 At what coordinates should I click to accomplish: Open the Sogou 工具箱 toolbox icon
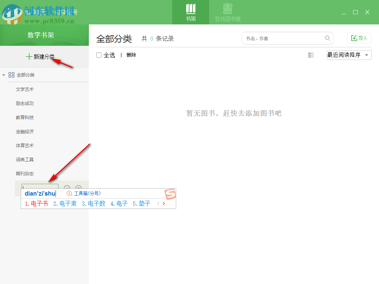[x=69, y=193]
